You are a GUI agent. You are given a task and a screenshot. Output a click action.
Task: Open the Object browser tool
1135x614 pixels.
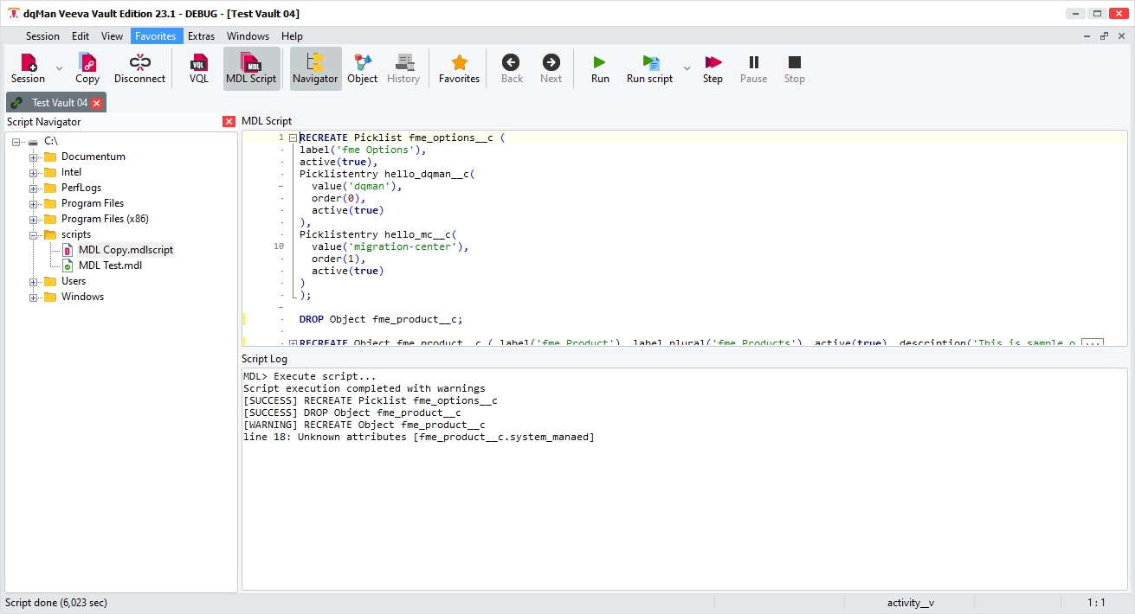362,68
